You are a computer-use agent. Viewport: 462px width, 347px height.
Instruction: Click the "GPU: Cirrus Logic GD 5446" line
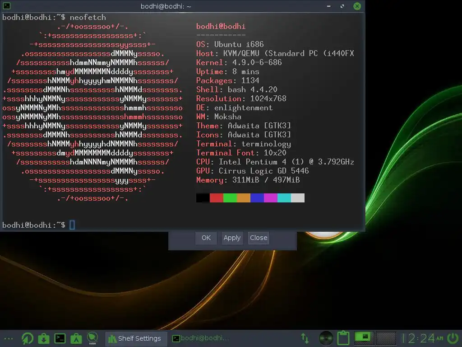[x=253, y=171]
